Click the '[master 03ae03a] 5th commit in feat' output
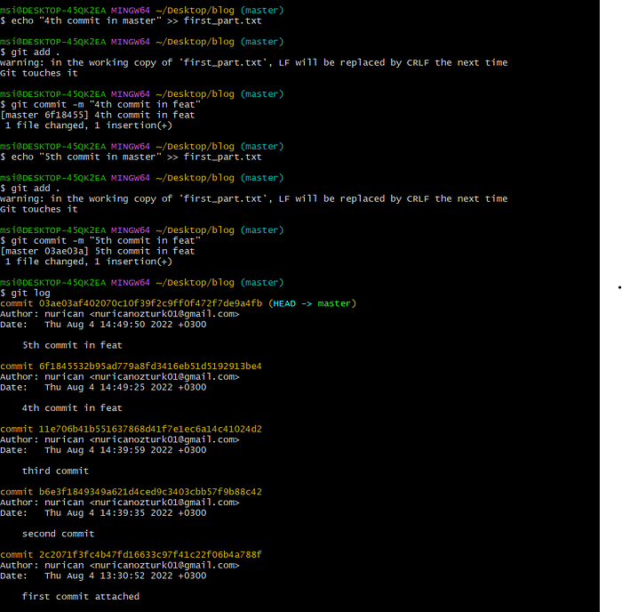This screenshot has width=622, height=612. click(x=98, y=251)
